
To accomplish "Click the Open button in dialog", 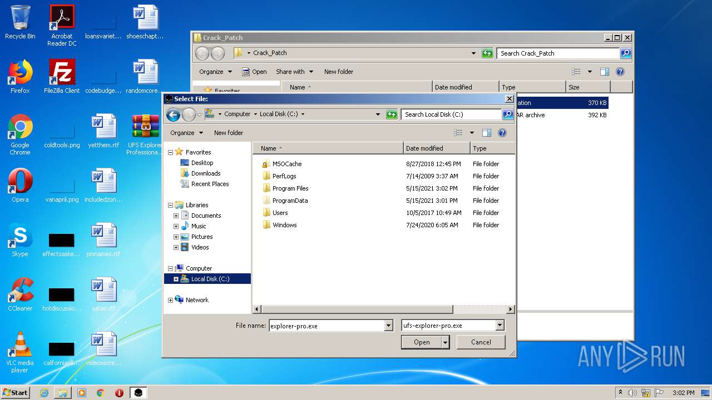I will pyautogui.click(x=422, y=342).
